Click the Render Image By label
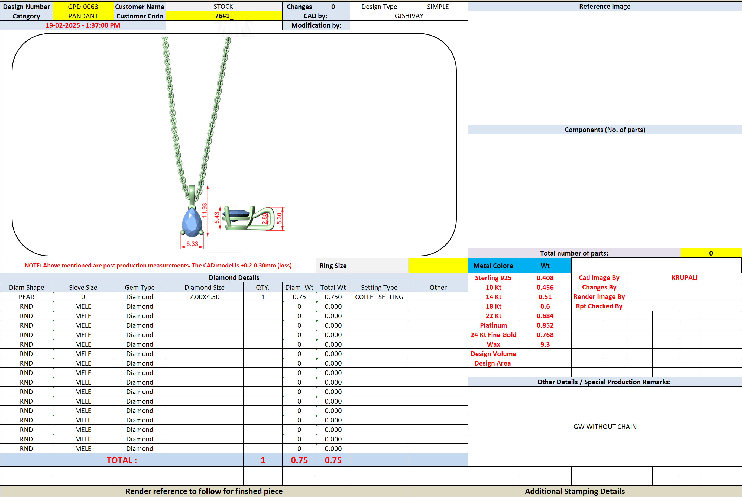Viewport: 742px width, 497px height. point(599,297)
